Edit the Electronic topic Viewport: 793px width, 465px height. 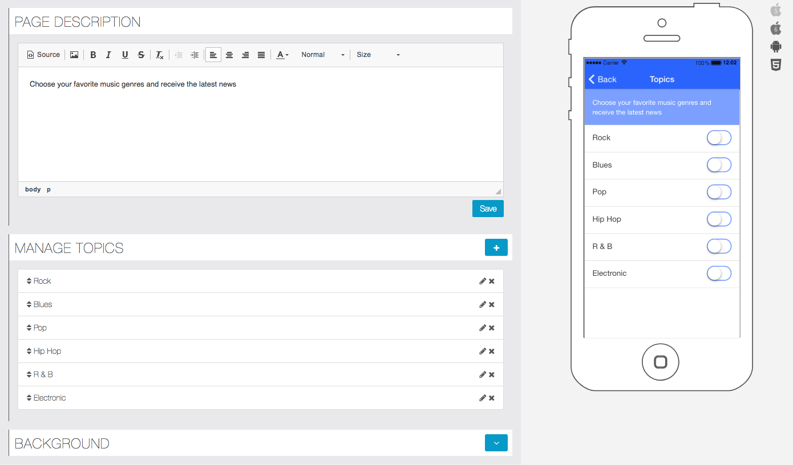coord(483,398)
